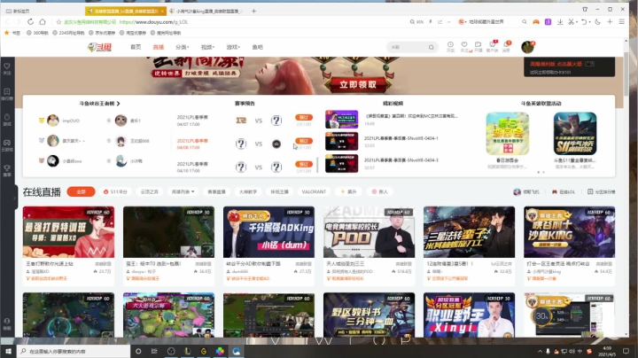Go to the browser home page icon
638x358 pixels.
pos(43,21)
